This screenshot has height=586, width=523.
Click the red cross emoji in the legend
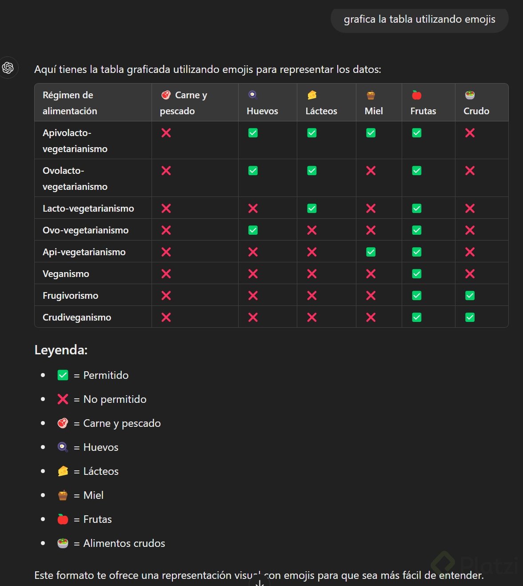pyautogui.click(x=63, y=399)
